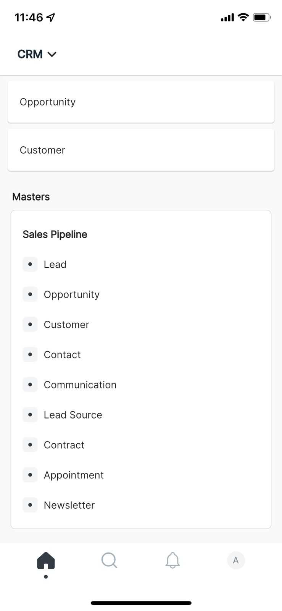Open Lead in Sales Pipeline
The image size is (282, 611).
tap(55, 264)
